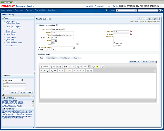The width and height of the screenshot is (164, 131).
Task: Insert a bulleted list
Action: point(63,71)
